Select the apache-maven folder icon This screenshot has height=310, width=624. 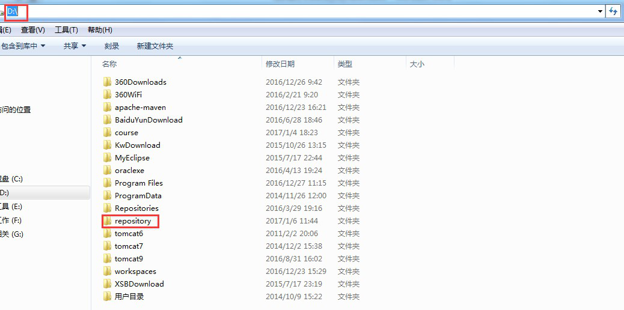[108, 108]
